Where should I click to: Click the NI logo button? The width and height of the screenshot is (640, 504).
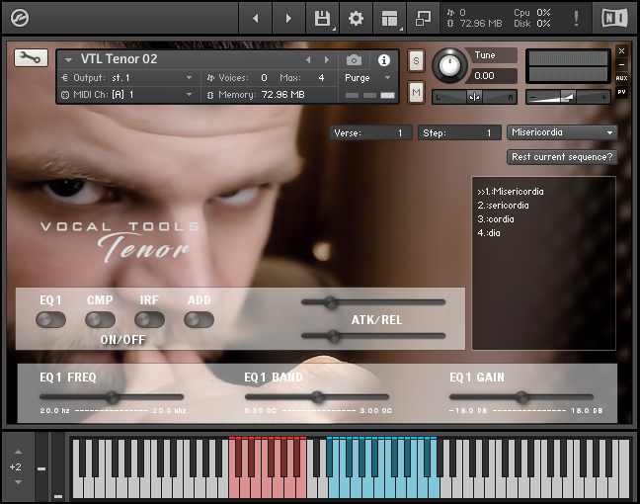point(614,18)
